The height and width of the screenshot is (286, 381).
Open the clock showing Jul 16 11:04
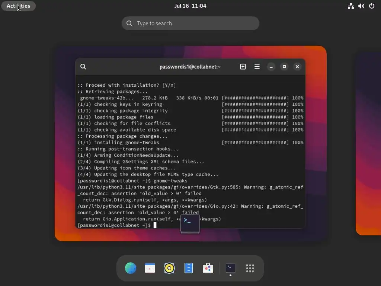190,6
